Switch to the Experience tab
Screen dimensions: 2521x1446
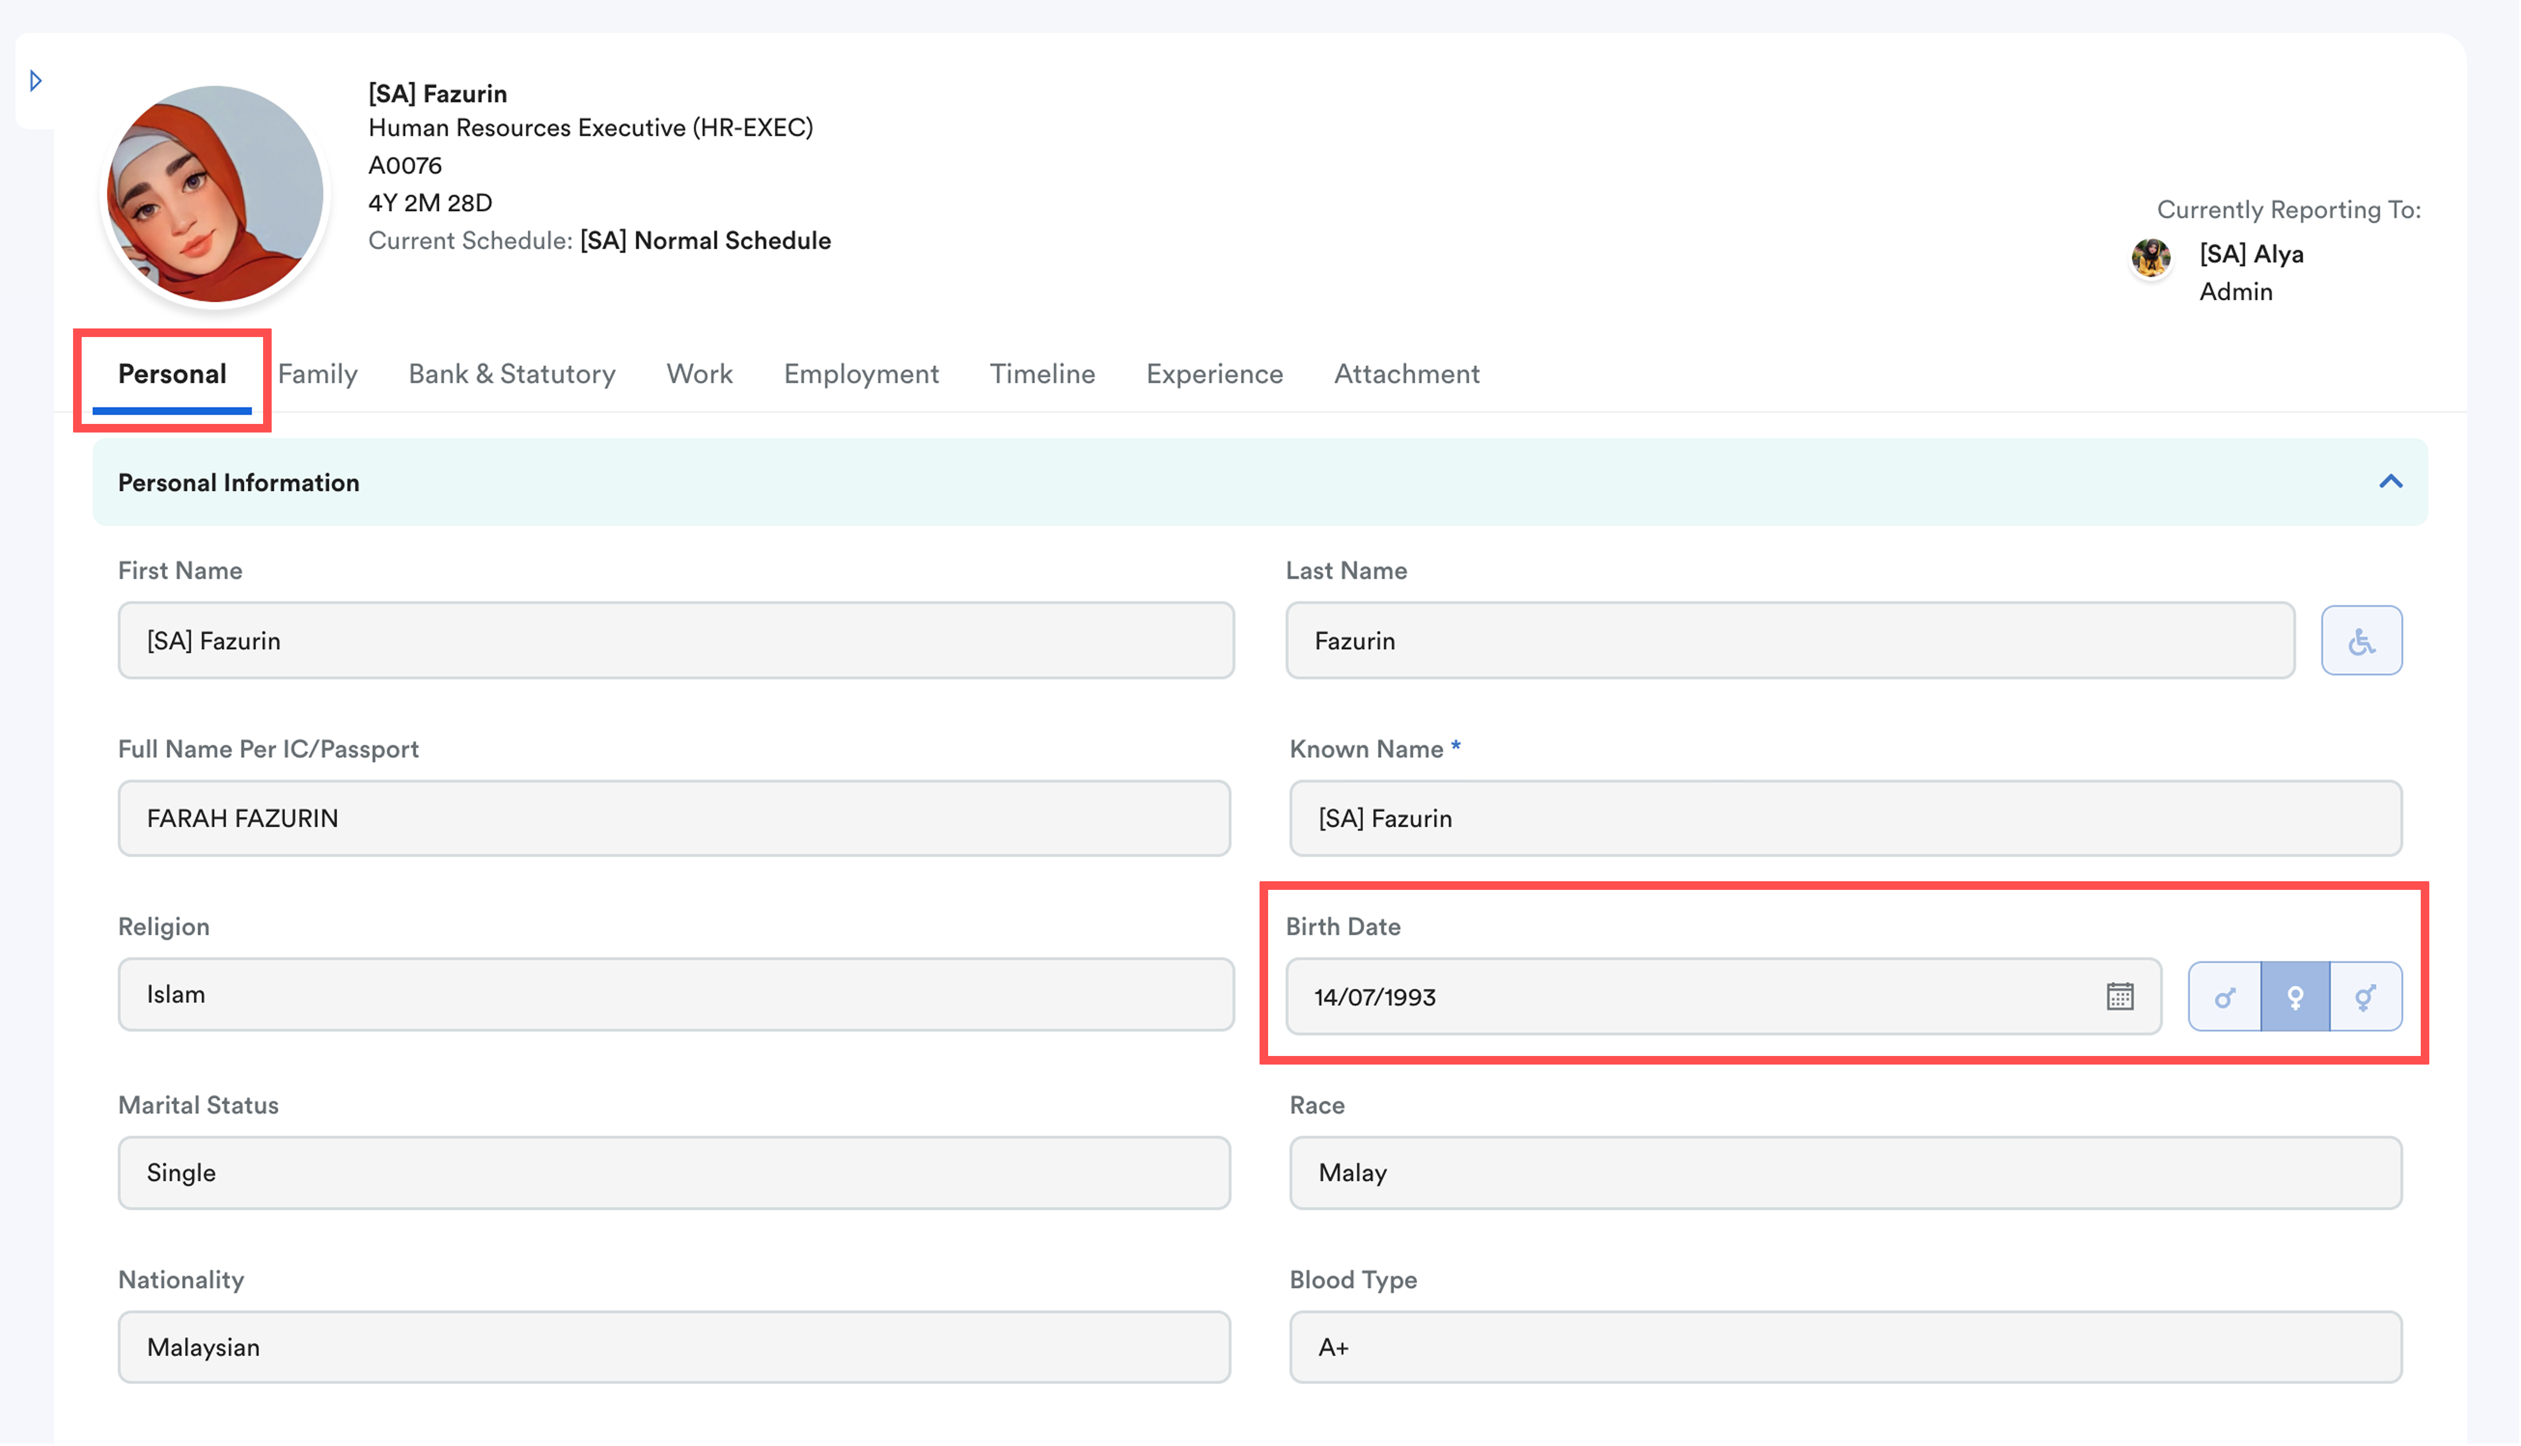pos(1214,373)
